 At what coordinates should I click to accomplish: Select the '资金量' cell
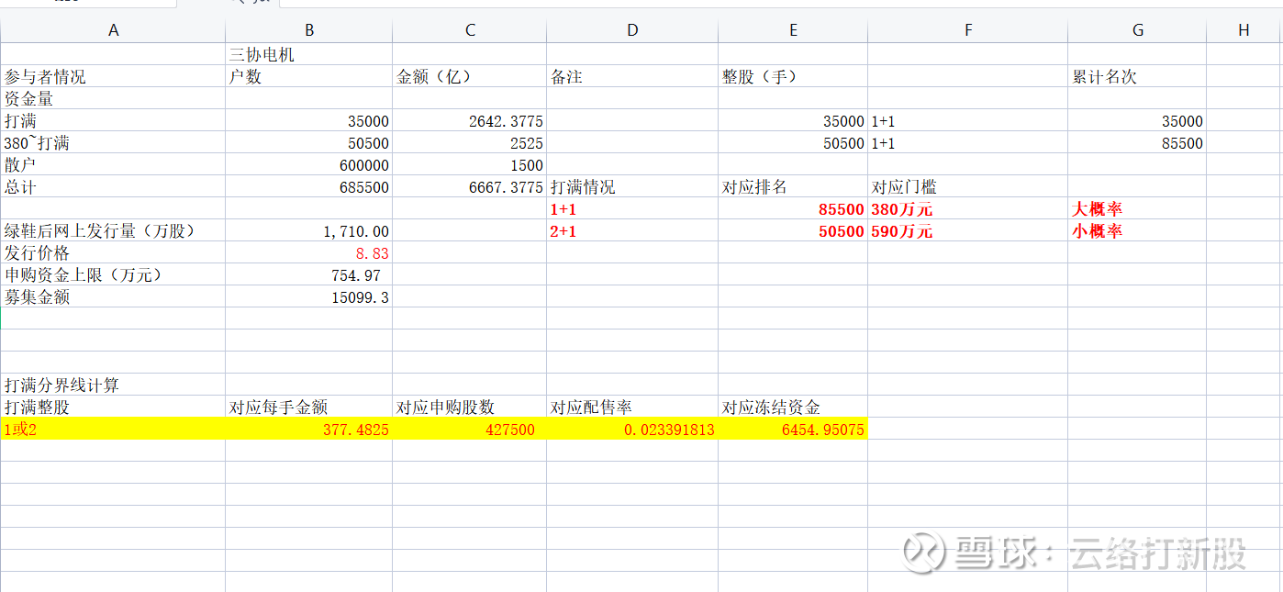click(x=113, y=98)
